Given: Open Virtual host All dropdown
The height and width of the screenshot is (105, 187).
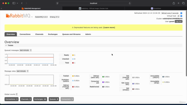Looking at the screenshot, I should click(x=179, y=16).
